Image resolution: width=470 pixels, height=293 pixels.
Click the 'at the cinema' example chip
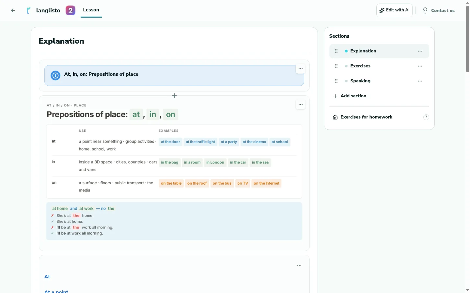click(x=254, y=142)
